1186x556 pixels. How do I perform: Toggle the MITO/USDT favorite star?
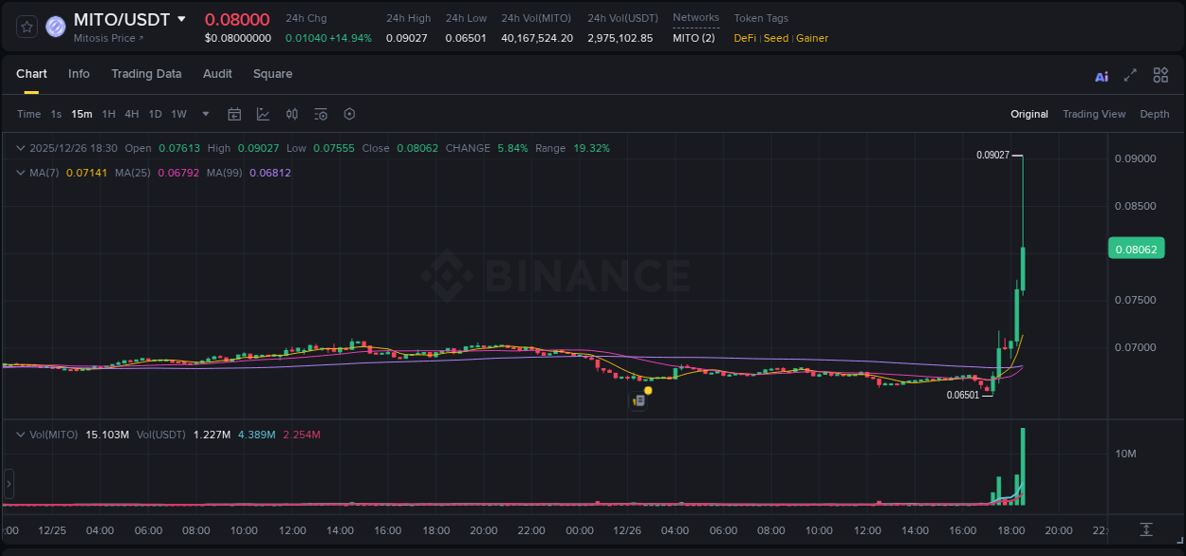pyautogui.click(x=27, y=26)
